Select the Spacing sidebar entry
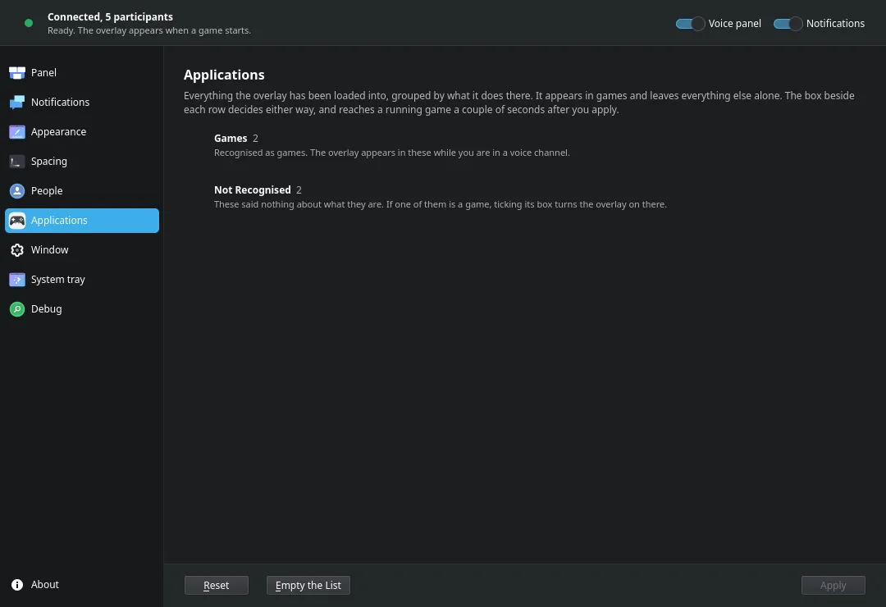886x607 pixels. [82, 161]
